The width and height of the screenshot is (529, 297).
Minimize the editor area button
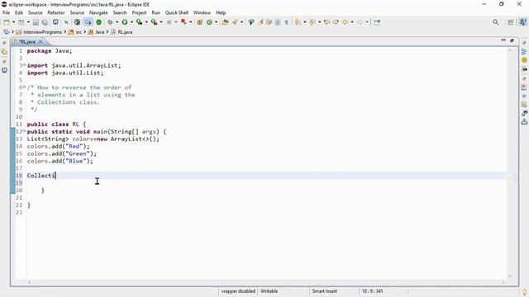(x=503, y=40)
